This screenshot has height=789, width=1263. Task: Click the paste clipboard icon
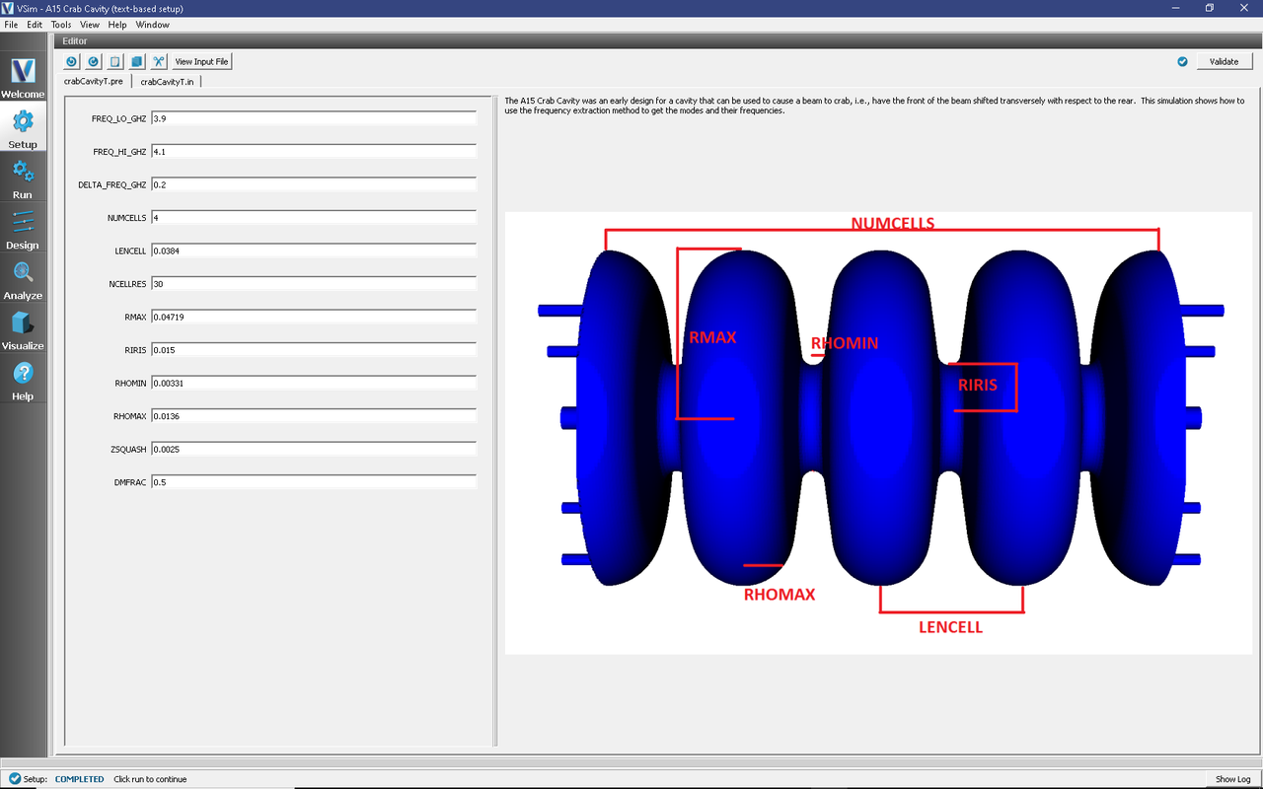click(x=114, y=61)
